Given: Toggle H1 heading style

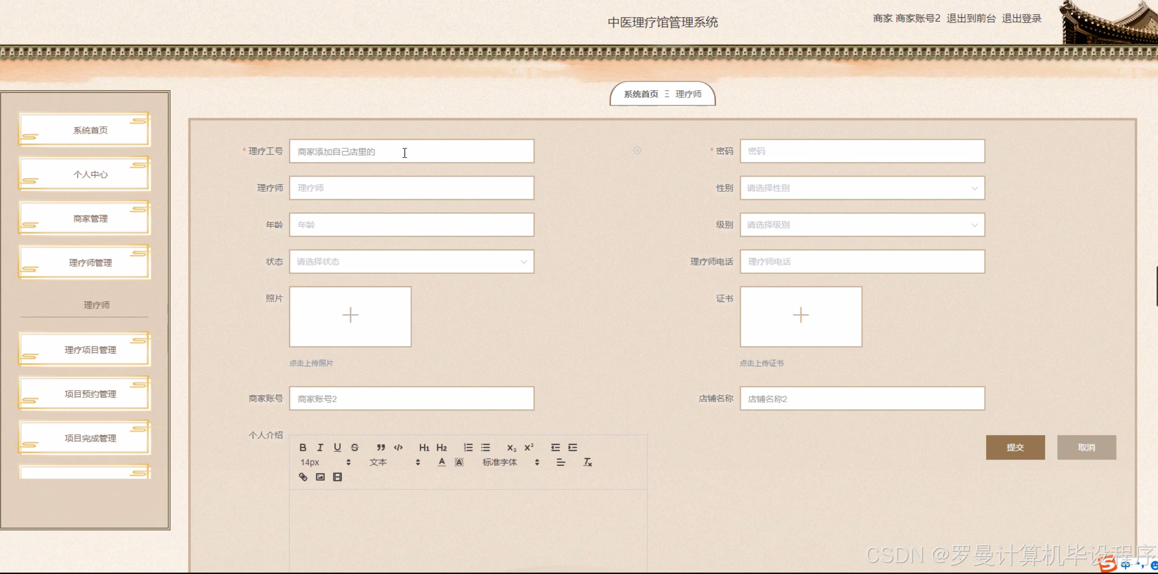Looking at the screenshot, I should [x=424, y=447].
